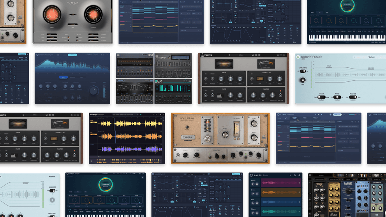The width and height of the screenshot is (386, 217).
Task: Flip the Cabinet/EQ ON switch in complete VALVES window
Action: [x=252, y=79]
